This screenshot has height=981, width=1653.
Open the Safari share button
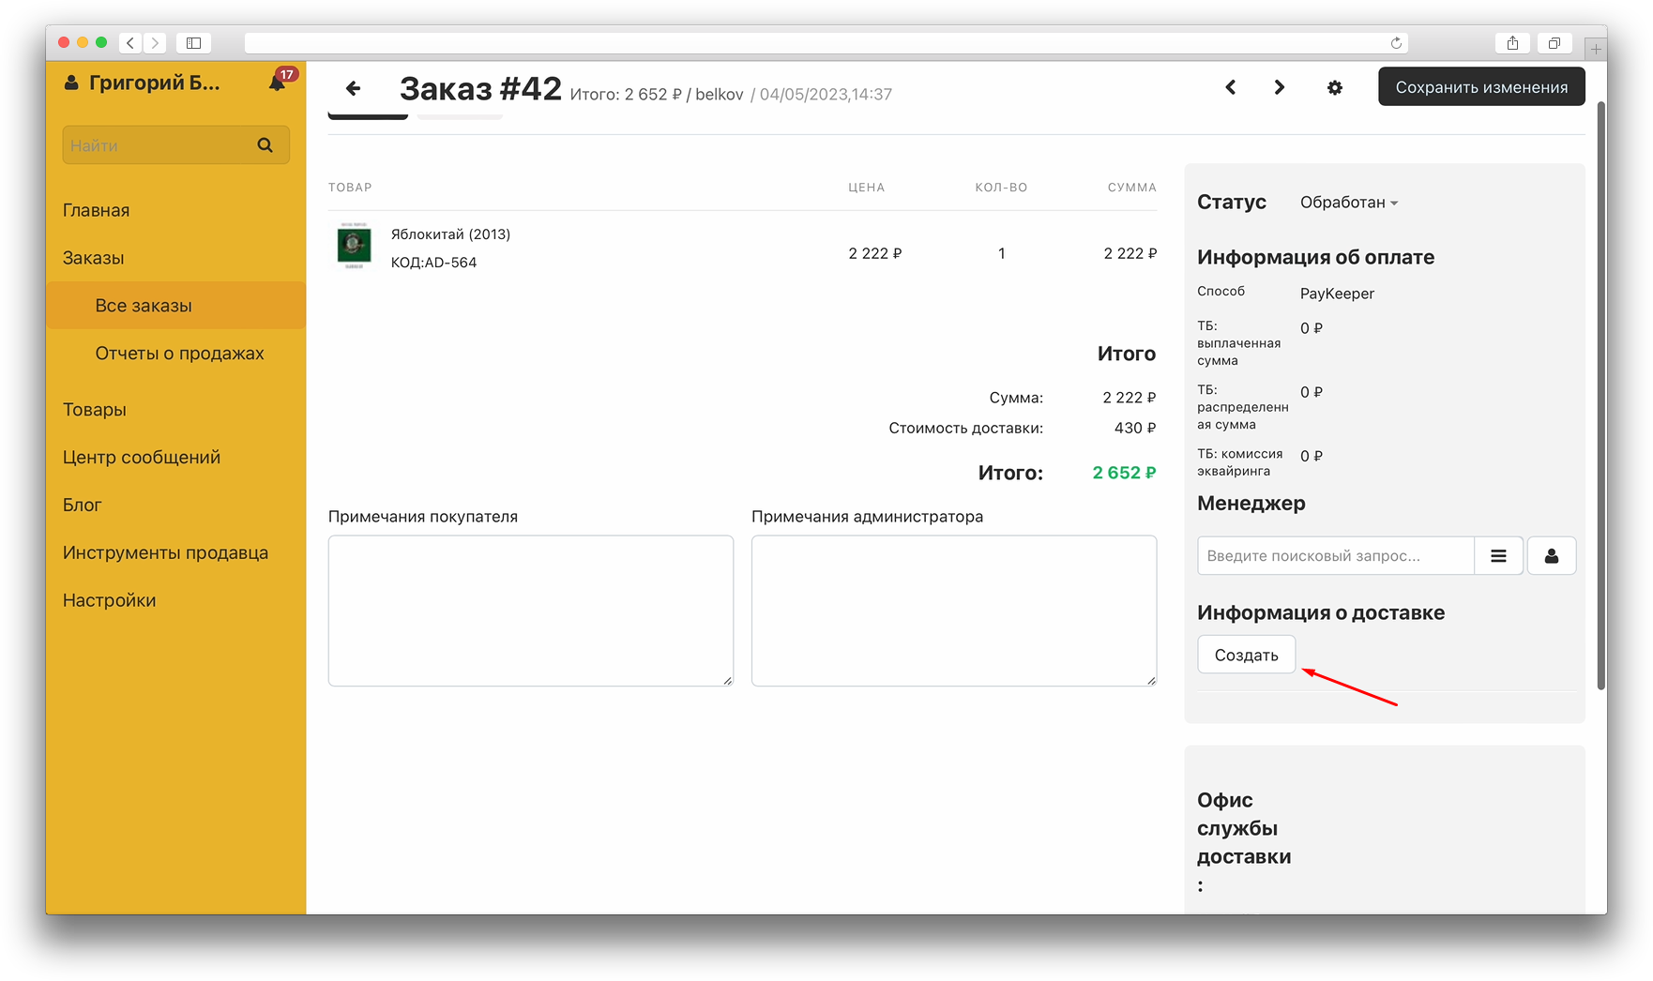pyautogui.click(x=1512, y=43)
